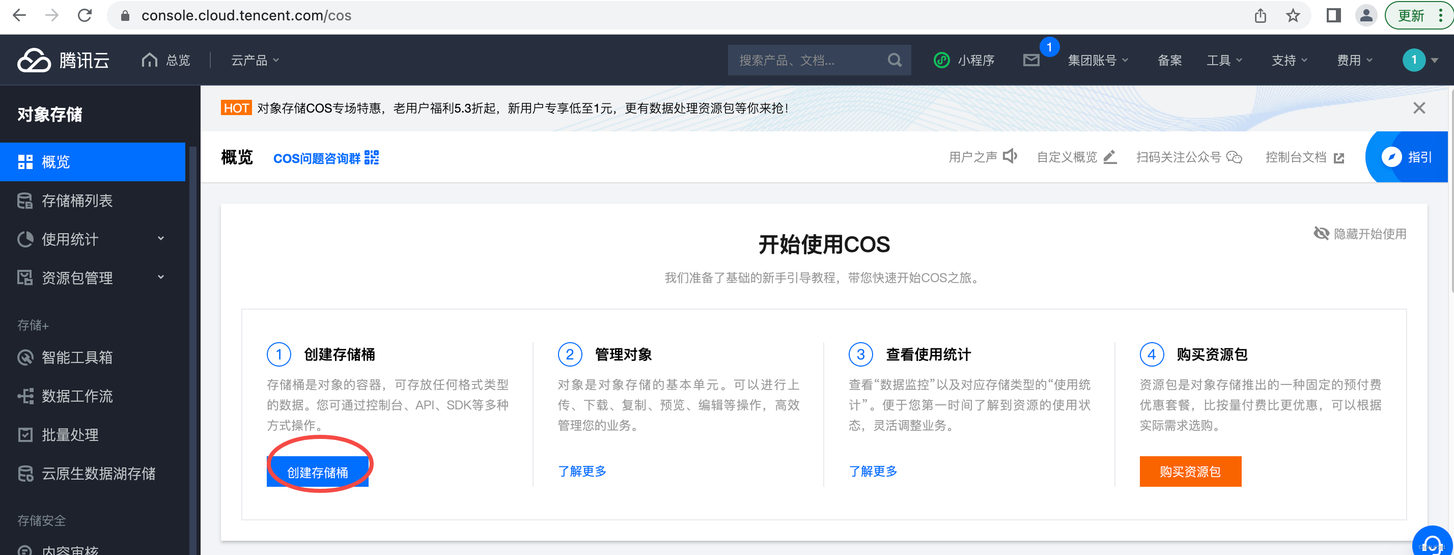1454x555 pixels.
Task: Open the 存储桶列表 sidebar icon
Action: 25,201
